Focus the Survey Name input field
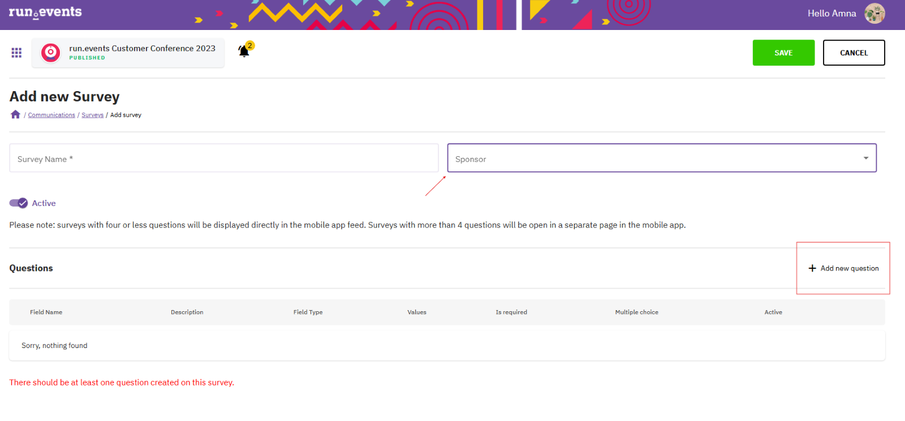 point(224,158)
